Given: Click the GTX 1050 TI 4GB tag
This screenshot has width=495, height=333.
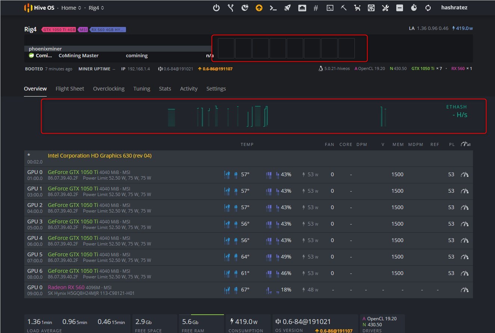Looking at the screenshot, I should click(59, 30).
